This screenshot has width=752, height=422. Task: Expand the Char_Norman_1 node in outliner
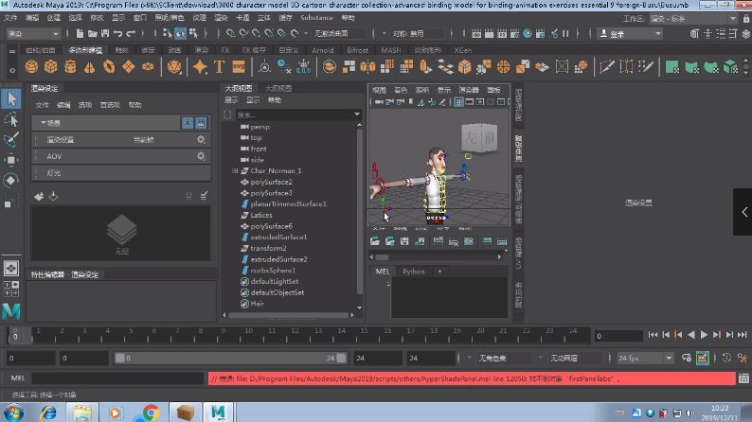click(x=234, y=171)
